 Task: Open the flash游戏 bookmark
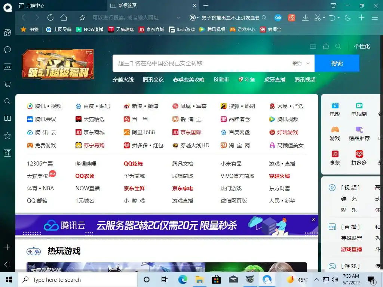coord(182,30)
